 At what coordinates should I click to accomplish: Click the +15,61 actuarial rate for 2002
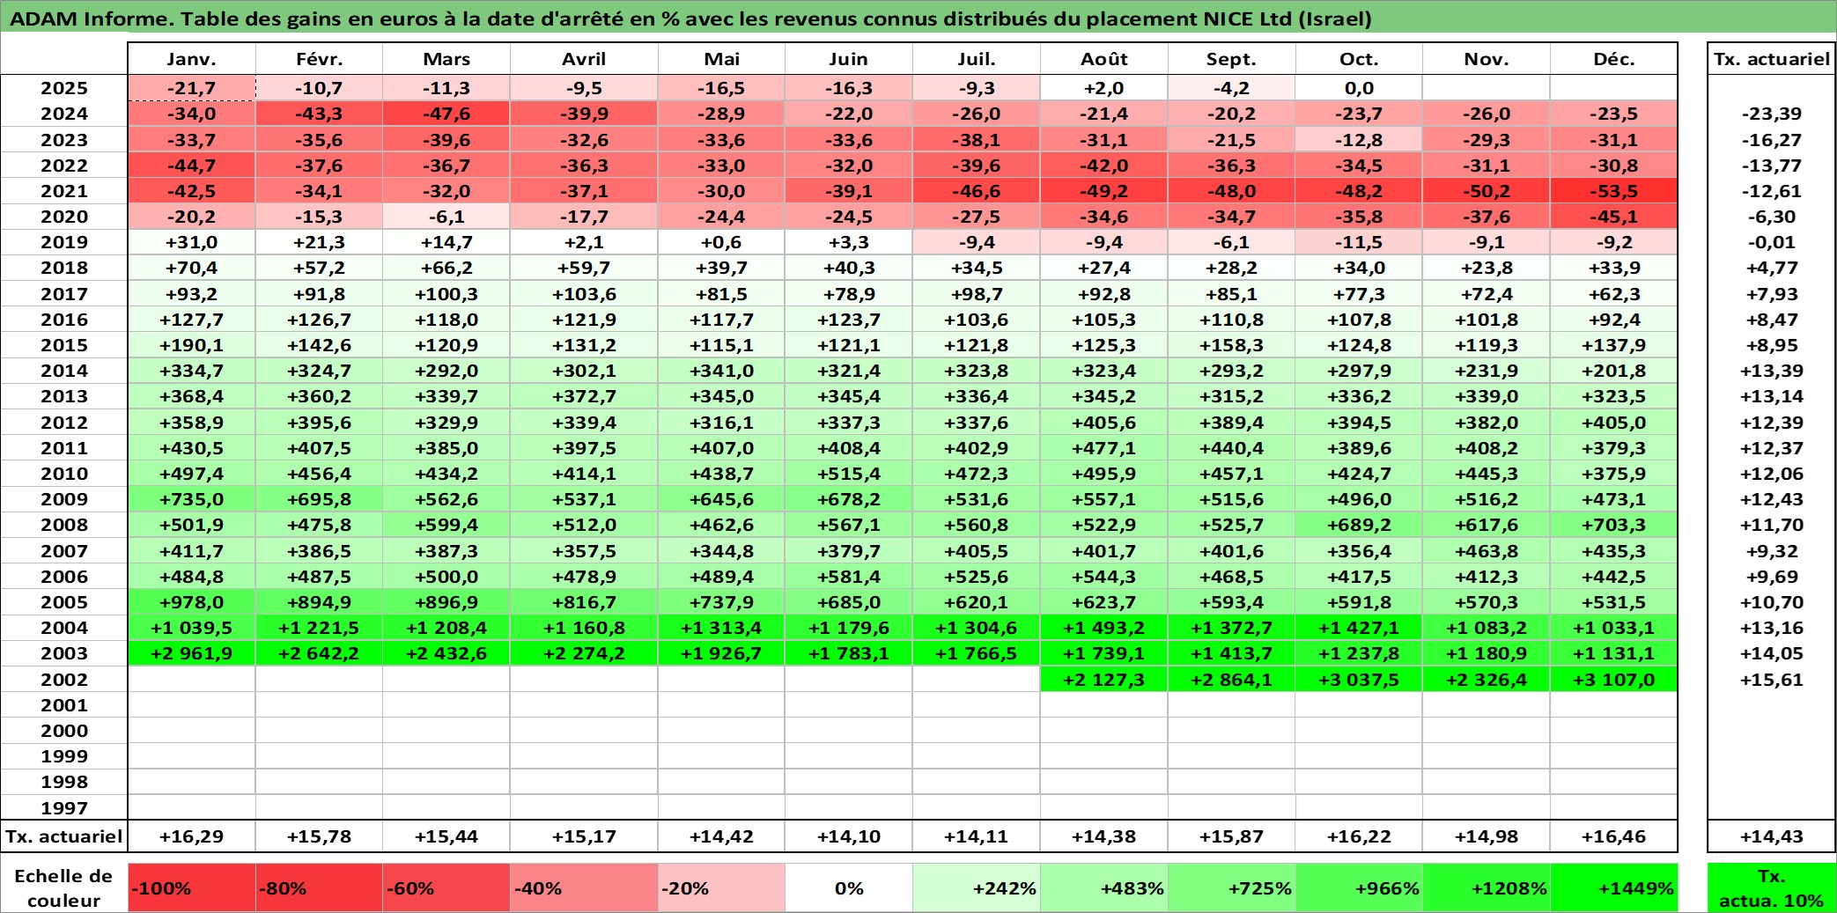[x=1772, y=680]
